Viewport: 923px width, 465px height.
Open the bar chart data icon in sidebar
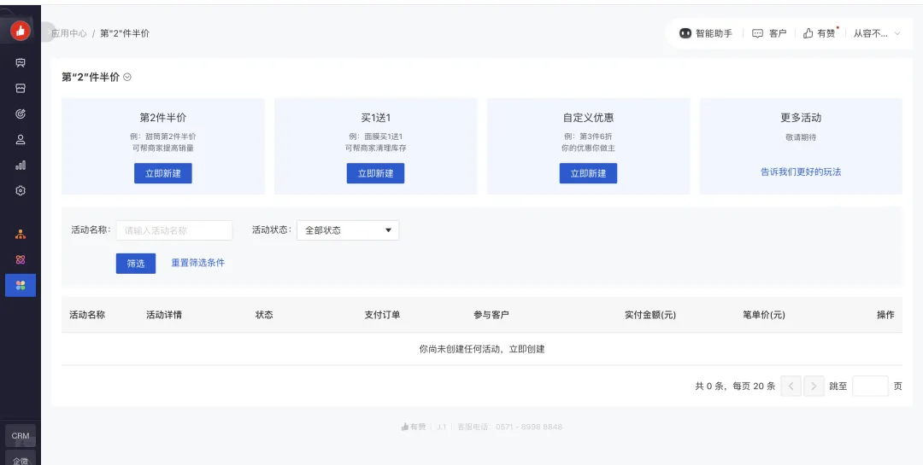pyautogui.click(x=21, y=166)
